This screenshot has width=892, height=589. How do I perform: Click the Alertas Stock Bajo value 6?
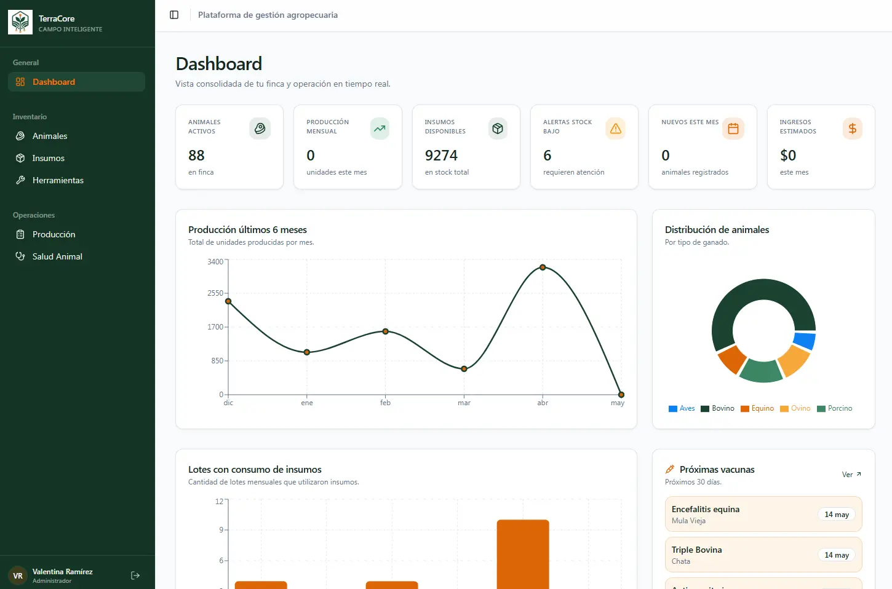[x=548, y=156]
